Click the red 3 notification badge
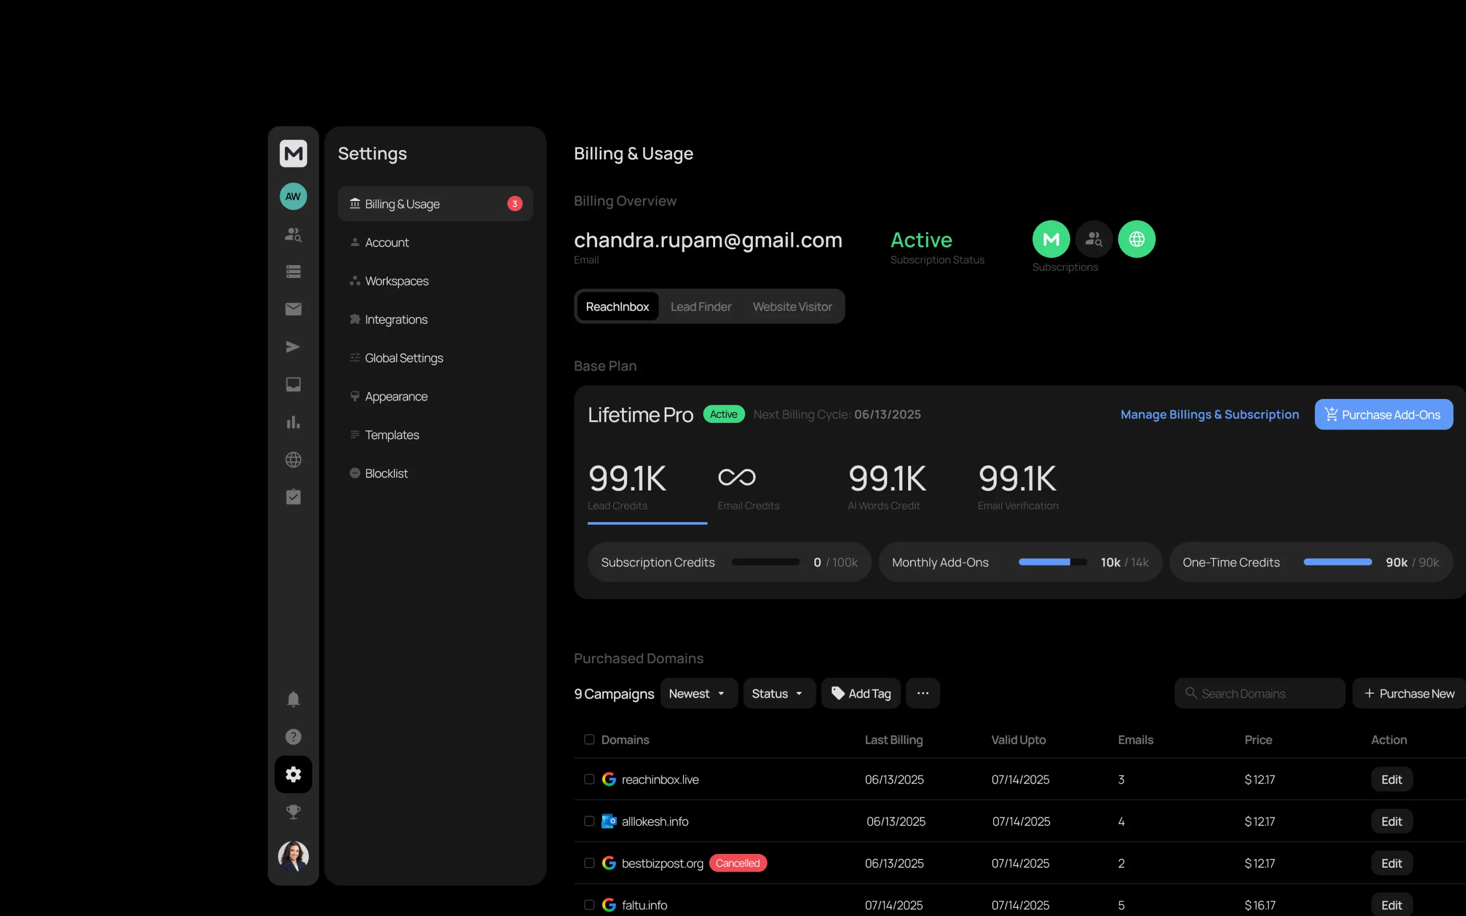This screenshot has height=916, width=1466. coord(515,204)
